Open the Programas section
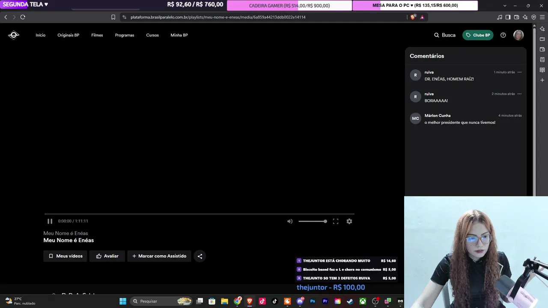Image resolution: width=548 pixels, height=308 pixels. point(125,35)
